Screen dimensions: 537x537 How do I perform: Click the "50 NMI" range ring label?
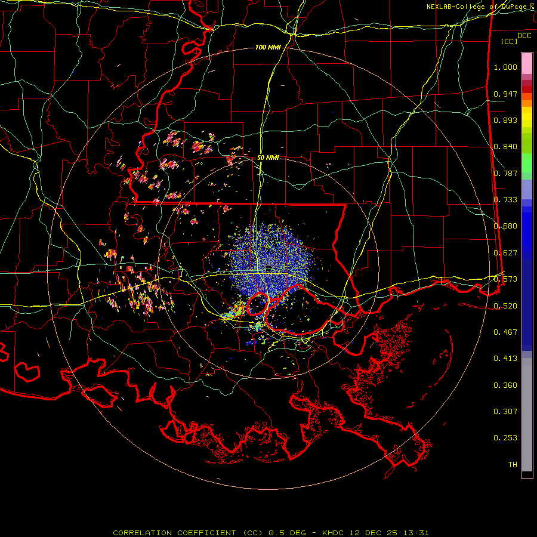[268, 158]
